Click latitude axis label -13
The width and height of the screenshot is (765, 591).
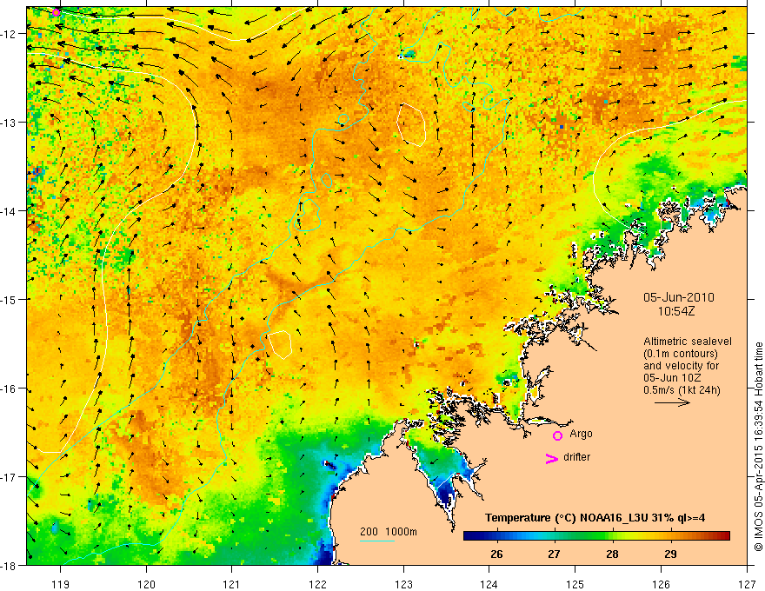10,123
